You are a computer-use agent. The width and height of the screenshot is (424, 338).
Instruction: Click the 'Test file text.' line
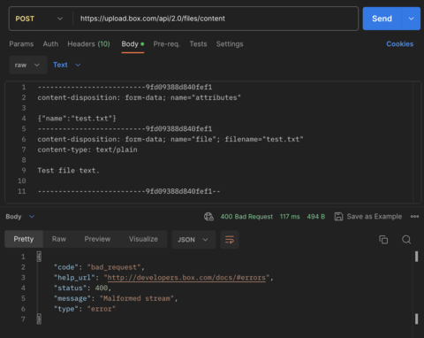[68, 171]
